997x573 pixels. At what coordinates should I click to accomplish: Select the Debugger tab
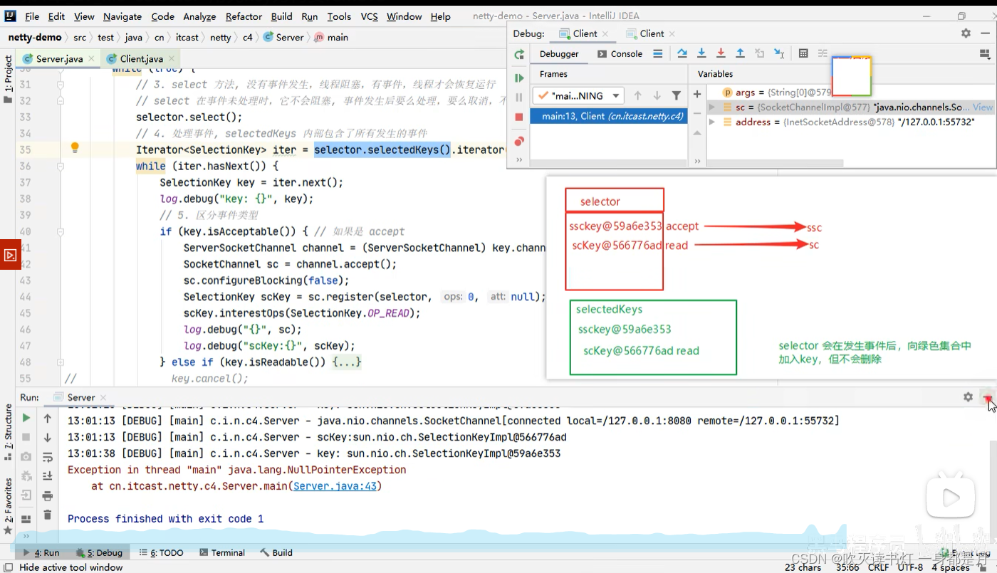pyautogui.click(x=559, y=54)
